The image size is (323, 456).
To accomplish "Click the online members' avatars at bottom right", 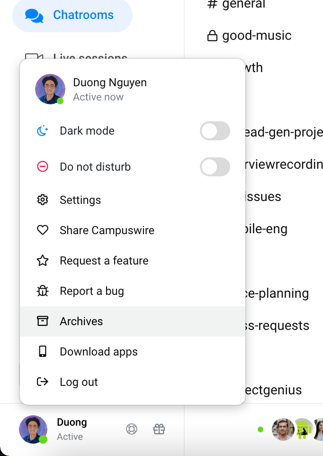I will (x=297, y=429).
